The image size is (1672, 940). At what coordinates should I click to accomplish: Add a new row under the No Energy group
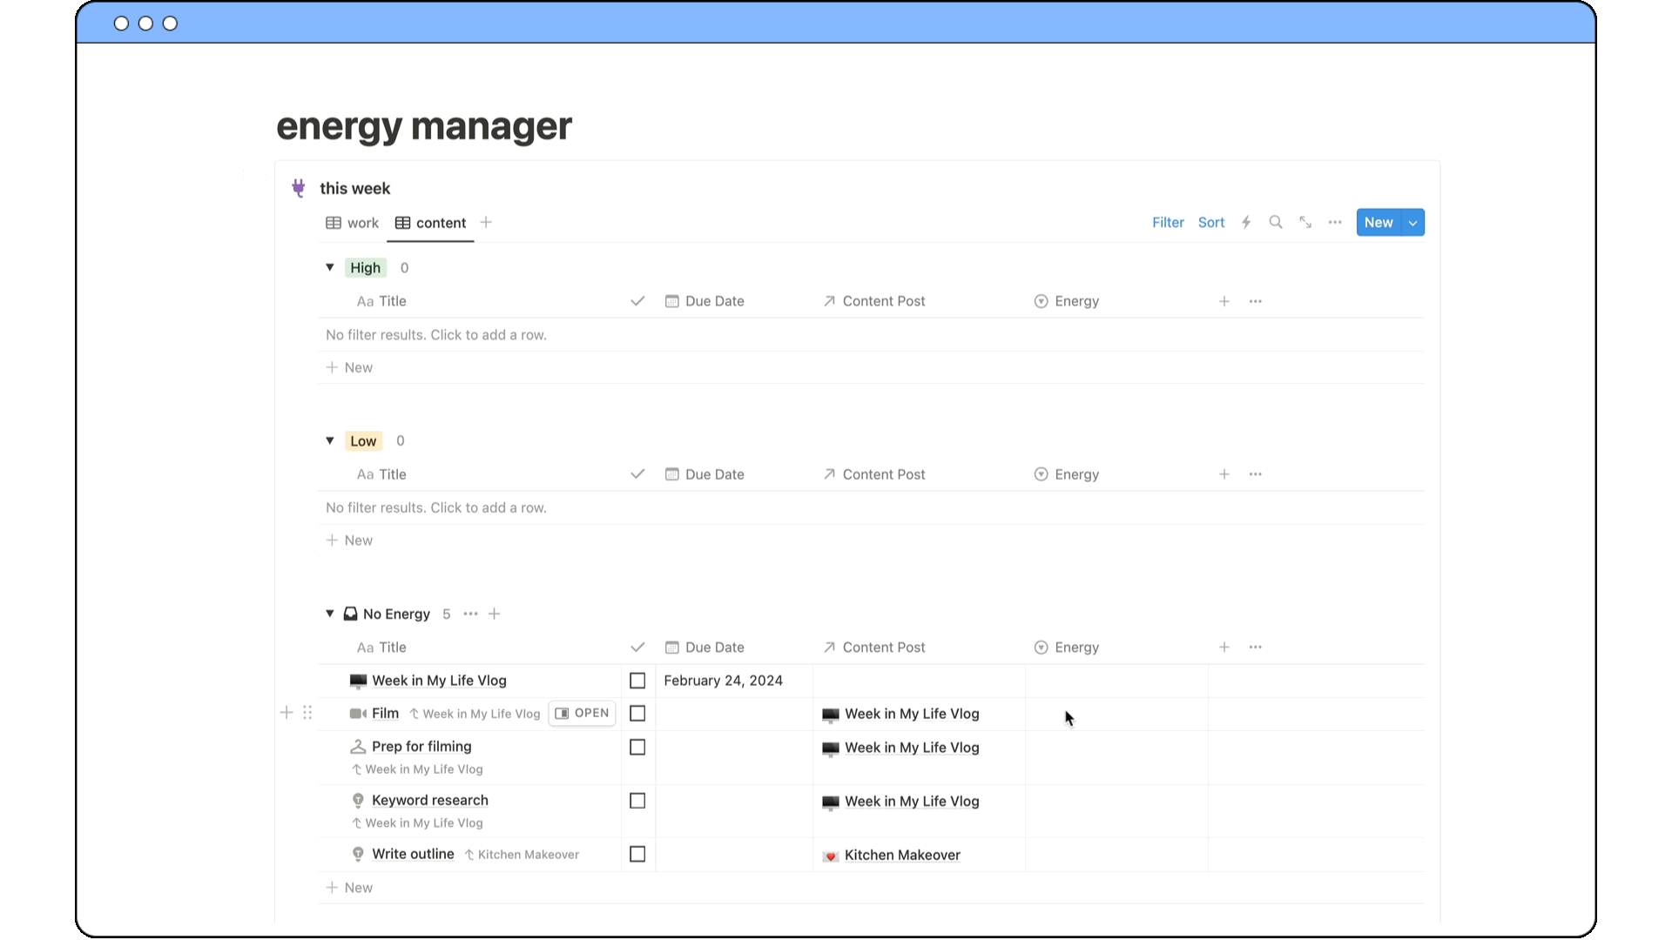coord(349,888)
